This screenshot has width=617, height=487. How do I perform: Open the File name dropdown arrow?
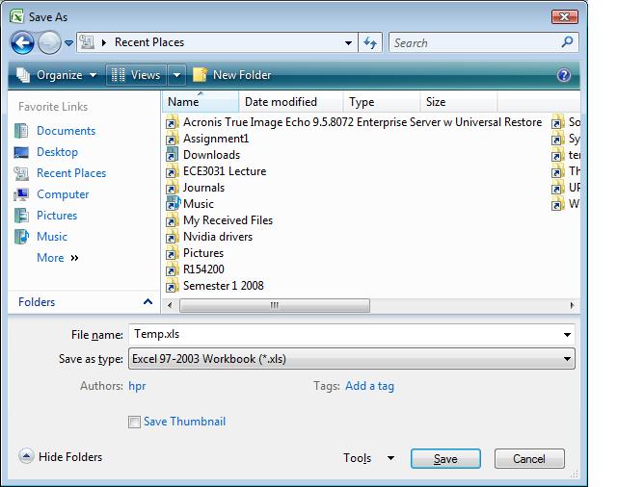[567, 335]
